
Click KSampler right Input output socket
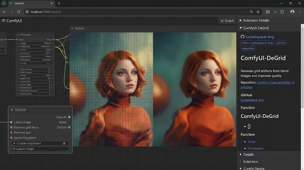coord(53,40)
